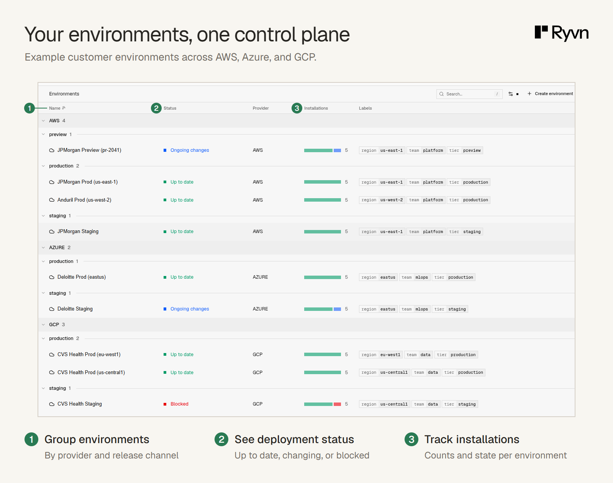Click Create environment button
Image resolution: width=613 pixels, height=483 pixels.
point(550,94)
